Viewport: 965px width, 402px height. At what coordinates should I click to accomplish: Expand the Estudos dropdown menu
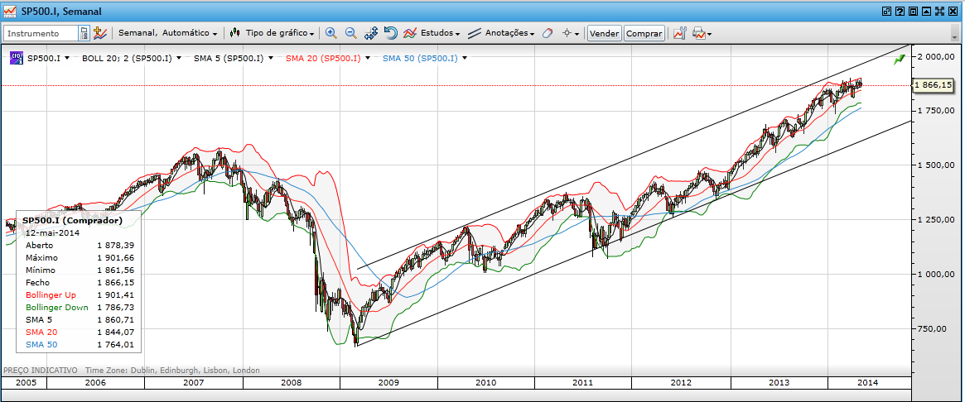pos(440,33)
